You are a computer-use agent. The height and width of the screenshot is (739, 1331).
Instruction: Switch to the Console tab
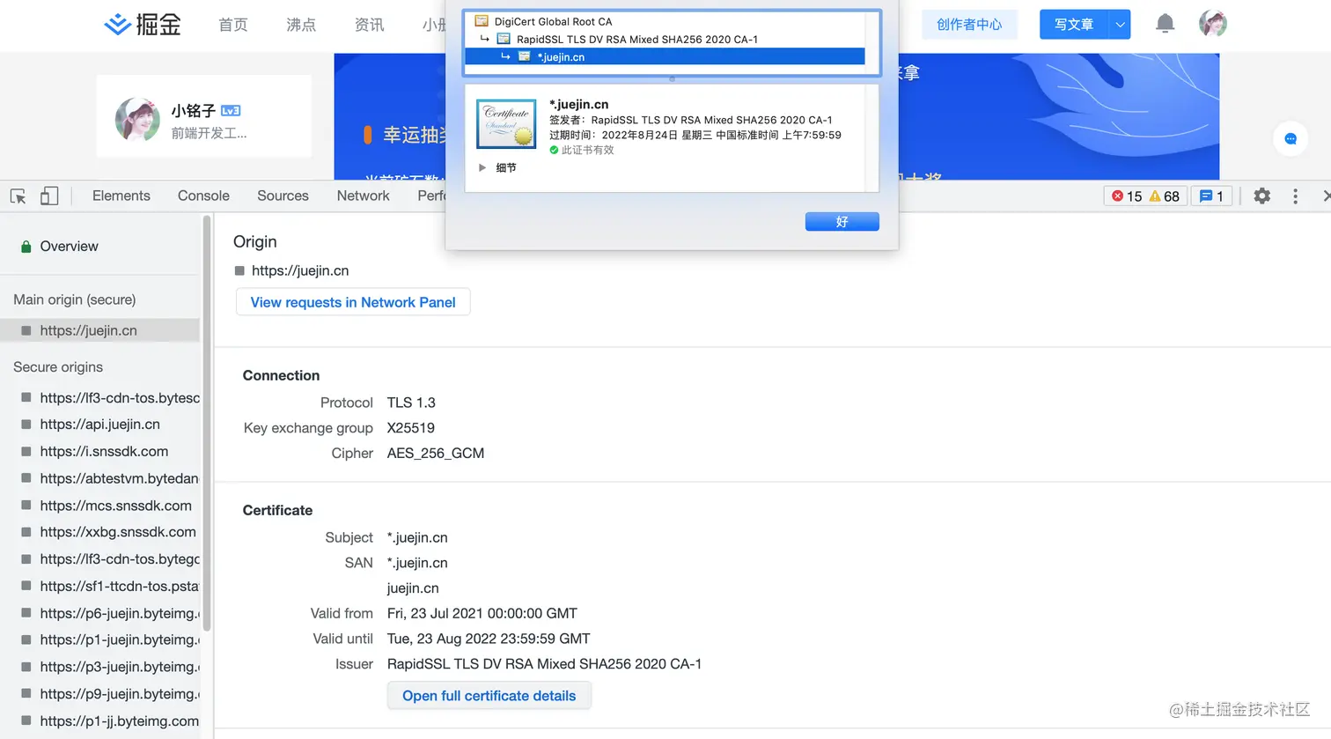[203, 196]
